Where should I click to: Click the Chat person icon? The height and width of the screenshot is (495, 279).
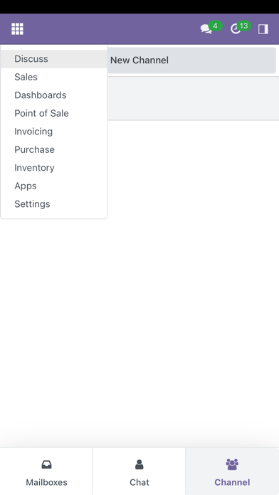139,464
